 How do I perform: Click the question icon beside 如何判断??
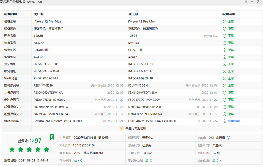pyautogui.click(x=224, y=121)
